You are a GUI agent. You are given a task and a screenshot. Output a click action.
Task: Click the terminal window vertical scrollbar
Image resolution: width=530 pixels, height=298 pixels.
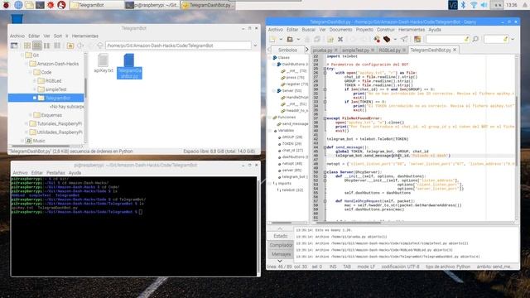pos(258,226)
